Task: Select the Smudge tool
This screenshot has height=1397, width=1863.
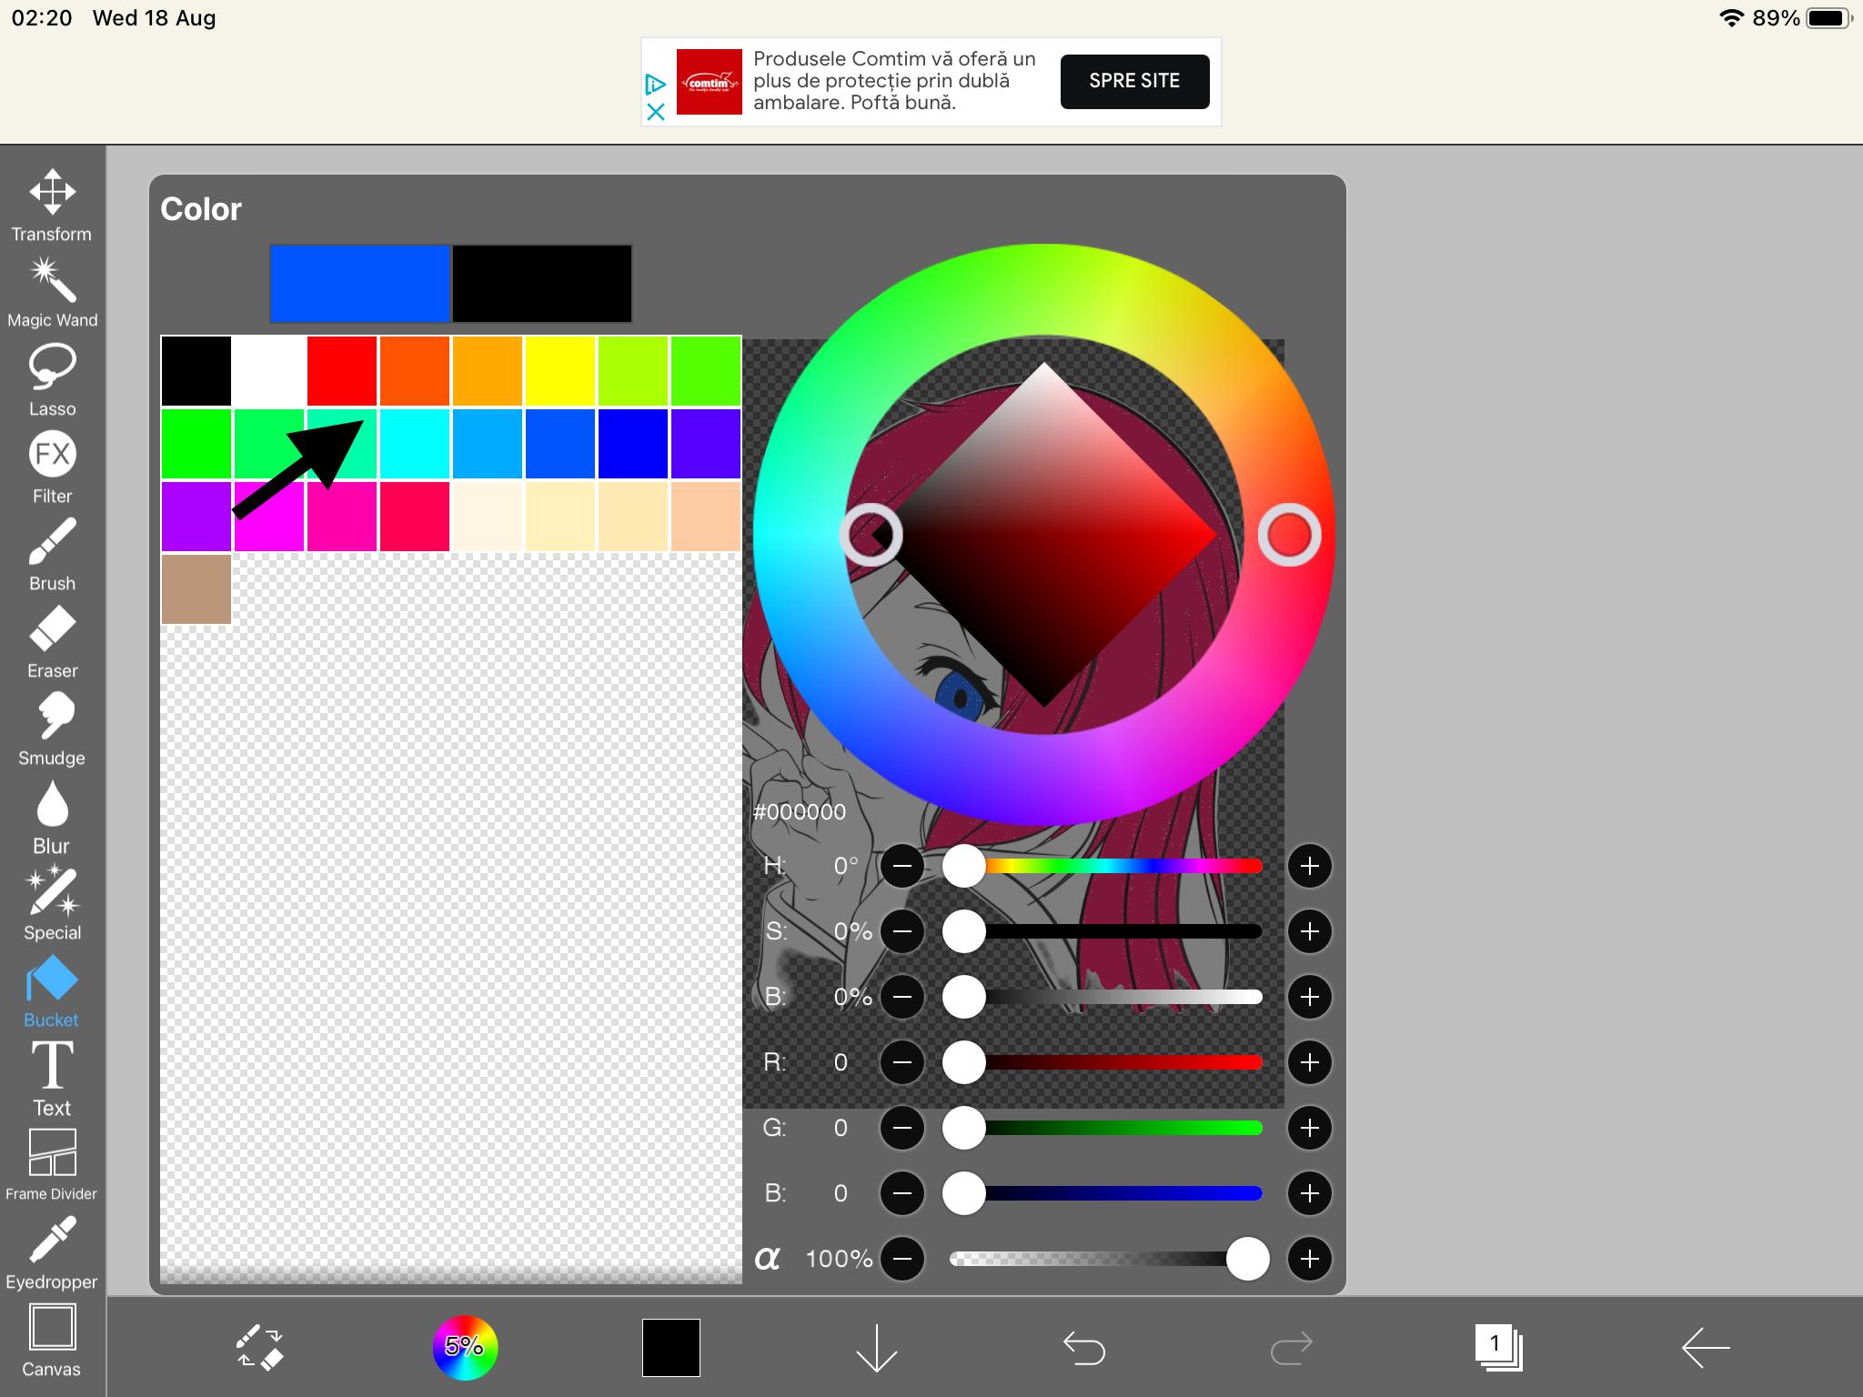Action: [52, 729]
